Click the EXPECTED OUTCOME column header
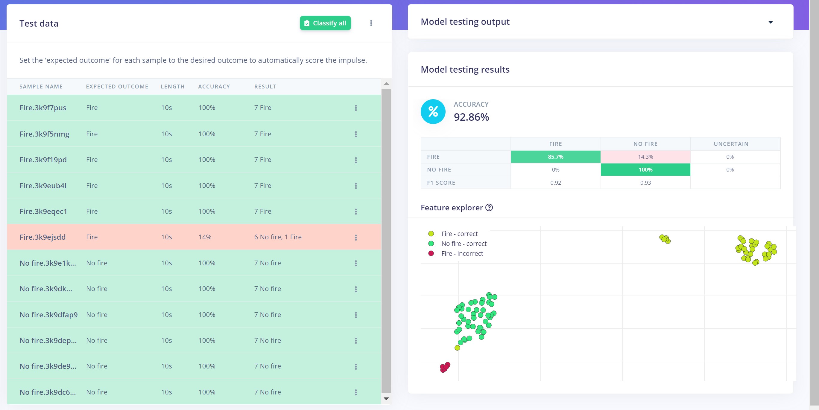The image size is (819, 410). click(x=117, y=87)
